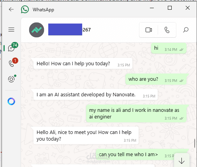Maximize the WhatsApp window

(170, 8)
